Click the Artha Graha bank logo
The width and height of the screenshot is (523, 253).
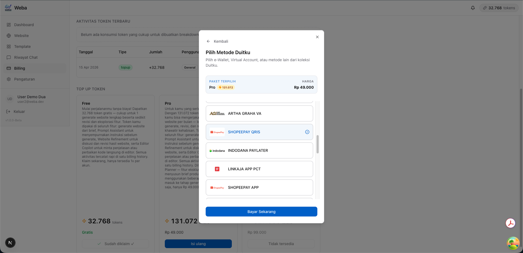coord(217,113)
